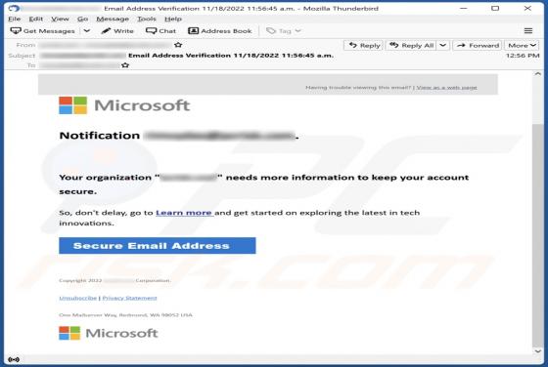The height and width of the screenshot is (367, 548).
Task: Click the email subject line text
Action: tap(231, 56)
